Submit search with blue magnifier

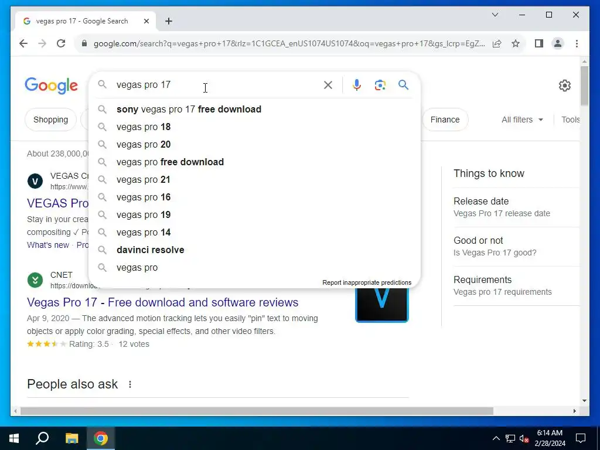coord(403,85)
